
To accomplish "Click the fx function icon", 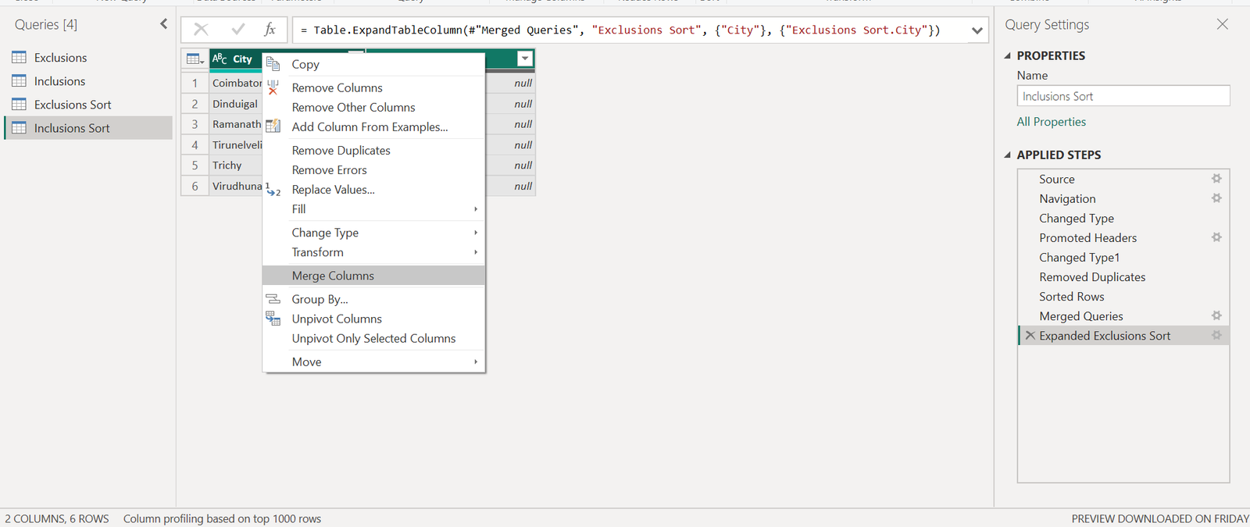I will tap(270, 30).
